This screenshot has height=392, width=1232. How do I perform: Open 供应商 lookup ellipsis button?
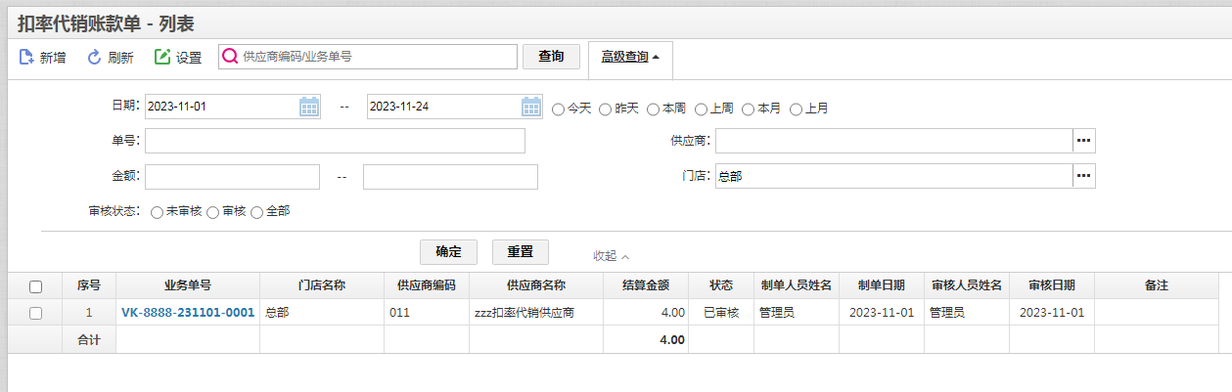[x=1084, y=141]
